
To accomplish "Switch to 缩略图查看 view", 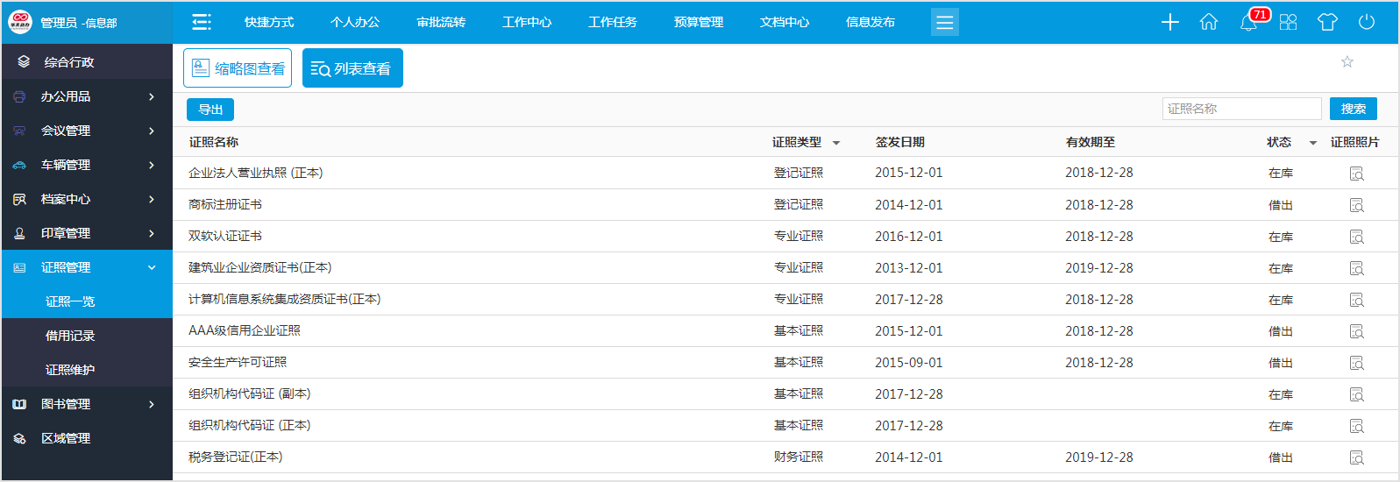I will pyautogui.click(x=238, y=68).
